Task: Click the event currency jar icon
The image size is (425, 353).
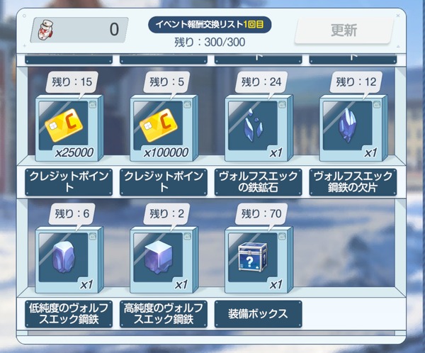Action: pyautogui.click(x=45, y=30)
